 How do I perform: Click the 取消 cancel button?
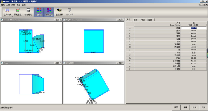pos(194,107)
